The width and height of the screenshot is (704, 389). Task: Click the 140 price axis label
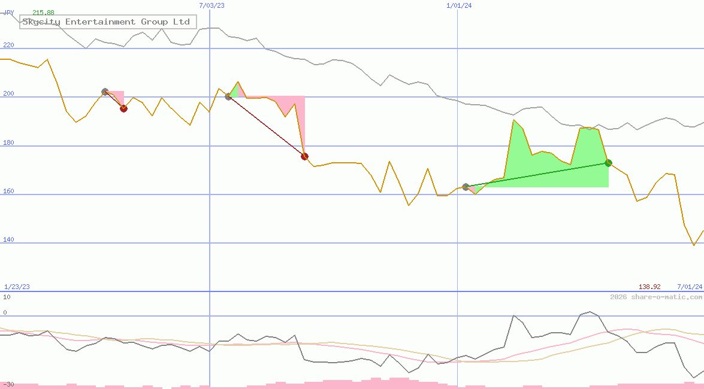[x=8, y=239]
